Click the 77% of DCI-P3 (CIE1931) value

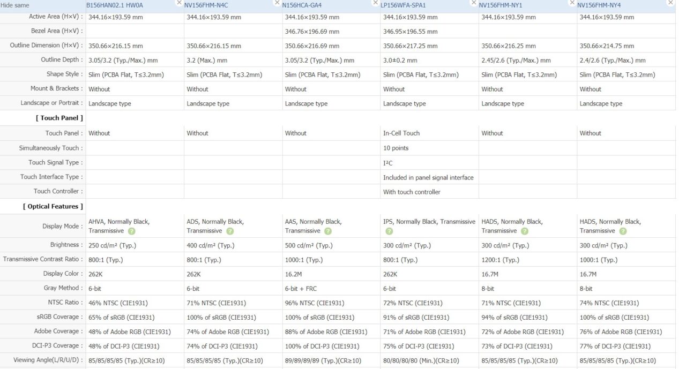click(615, 347)
